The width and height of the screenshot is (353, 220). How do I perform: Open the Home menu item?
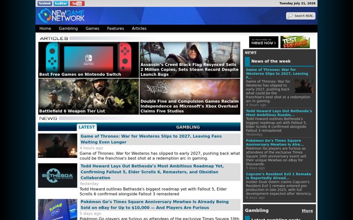point(45,28)
